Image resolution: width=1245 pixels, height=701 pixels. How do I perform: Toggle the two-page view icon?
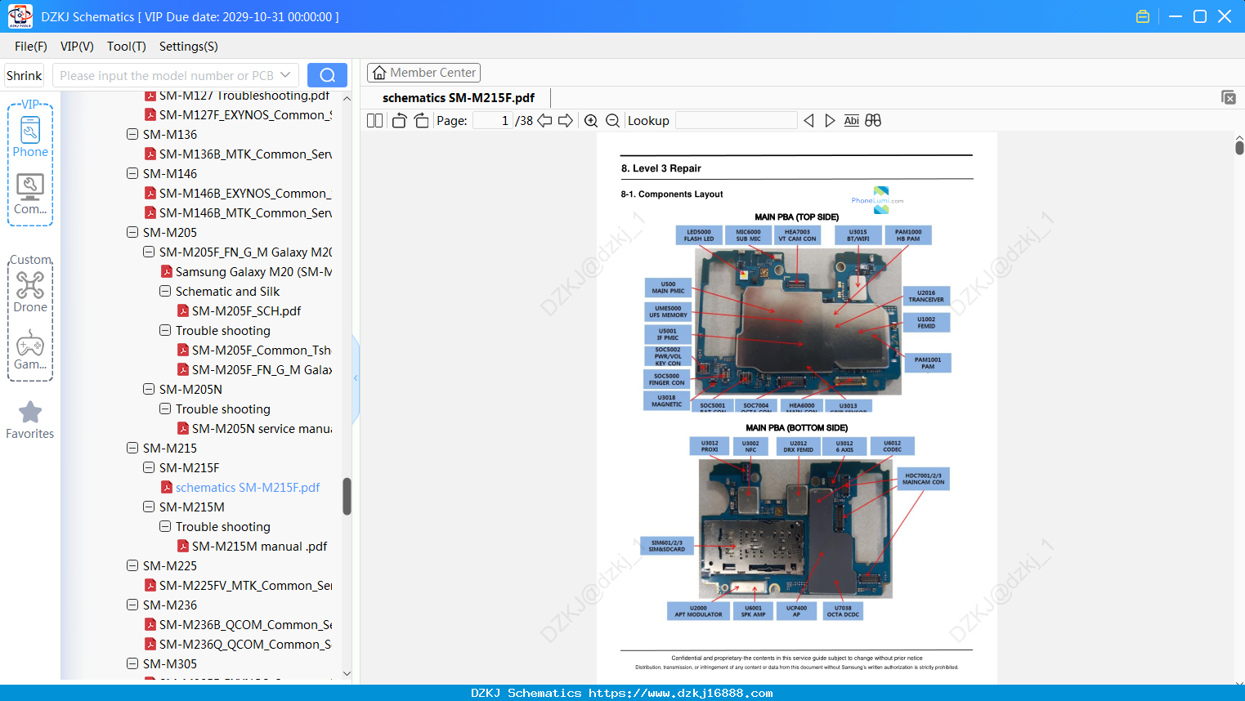(374, 121)
